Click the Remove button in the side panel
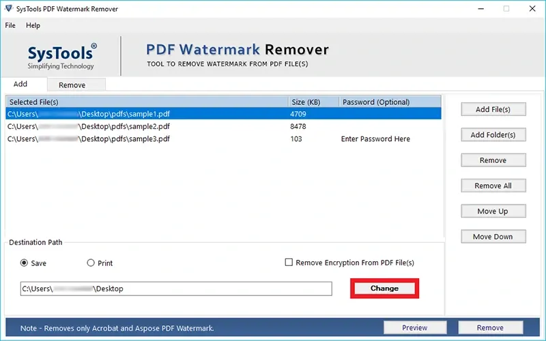Image resolution: width=546 pixels, height=341 pixels. (x=493, y=160)
